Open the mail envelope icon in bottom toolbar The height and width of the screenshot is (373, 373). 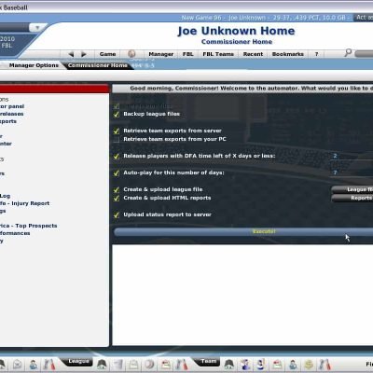point(18,365)
